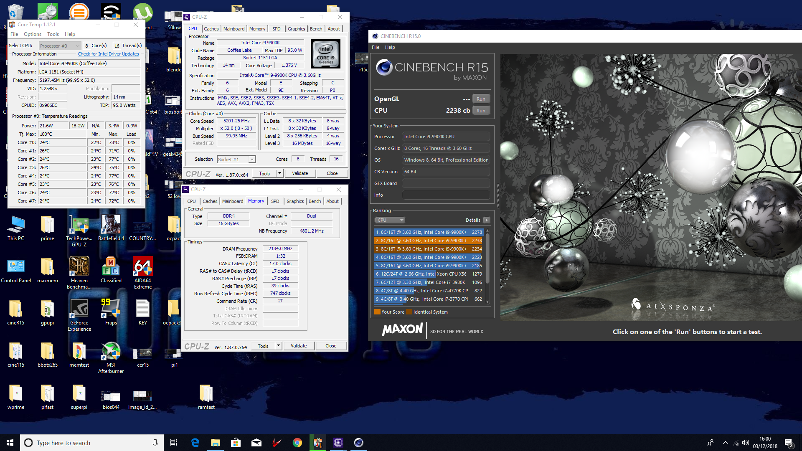
Task: Run the Cinebench OpenGL test
Action: 481,99
